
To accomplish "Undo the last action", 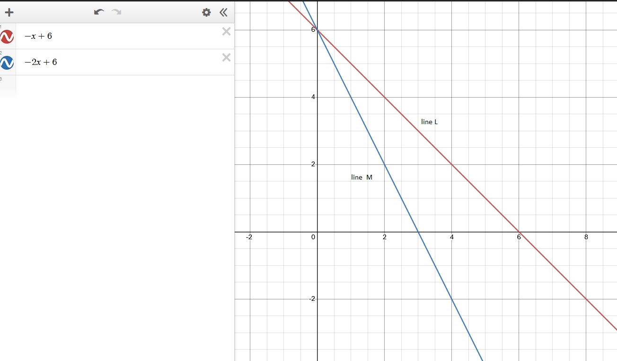I will click(99, 12).
